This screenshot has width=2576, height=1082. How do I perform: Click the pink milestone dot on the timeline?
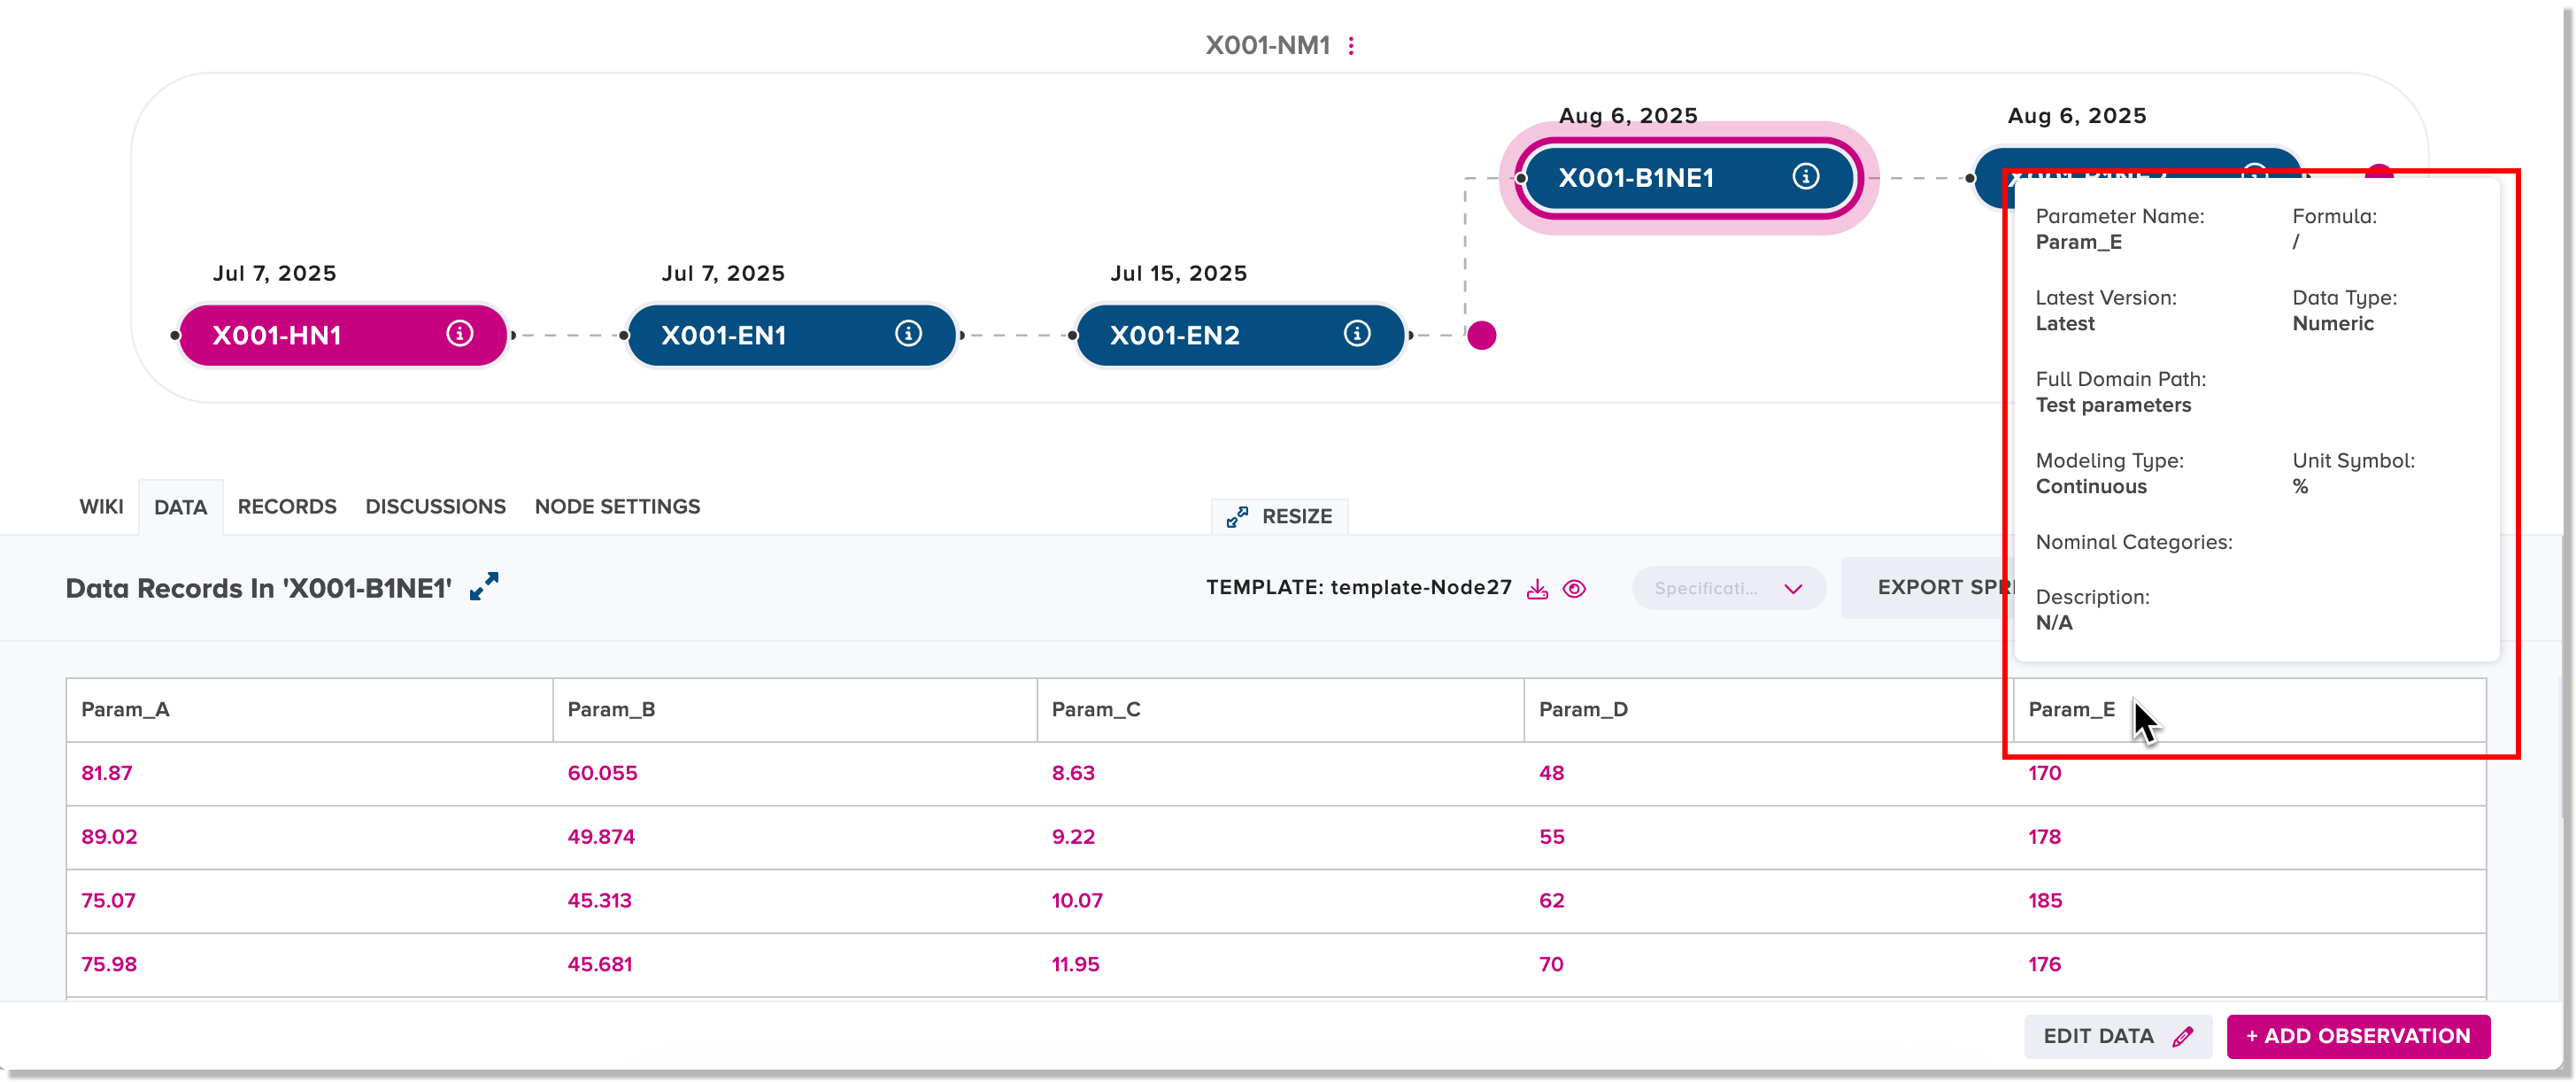1481,336
